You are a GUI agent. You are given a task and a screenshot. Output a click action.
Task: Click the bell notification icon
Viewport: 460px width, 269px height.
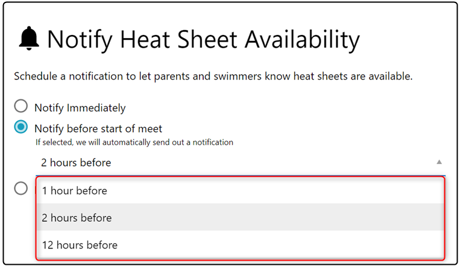pos(28,40)
